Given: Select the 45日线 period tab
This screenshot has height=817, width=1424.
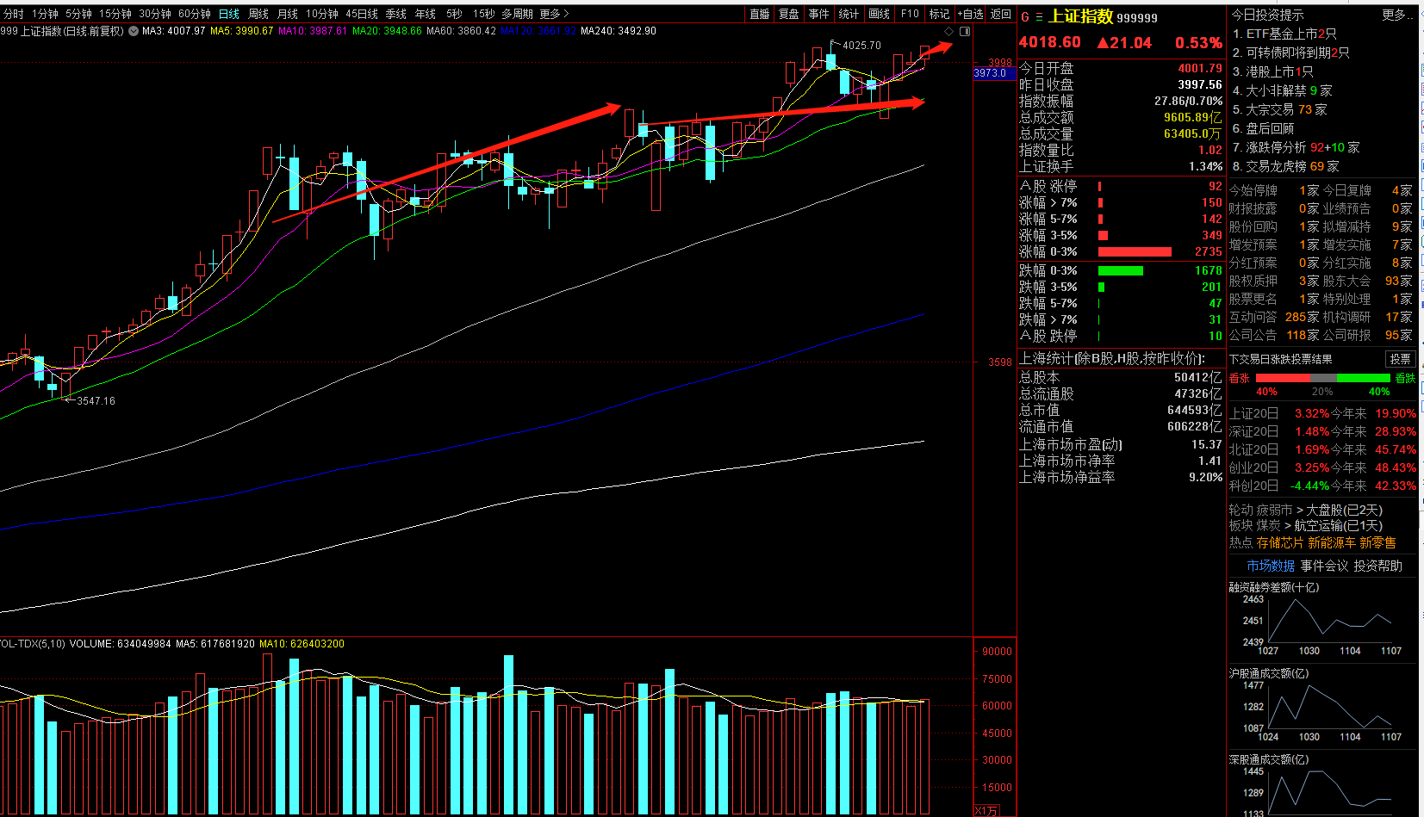Looking at the screenshot, I should [x=362, y=14].
